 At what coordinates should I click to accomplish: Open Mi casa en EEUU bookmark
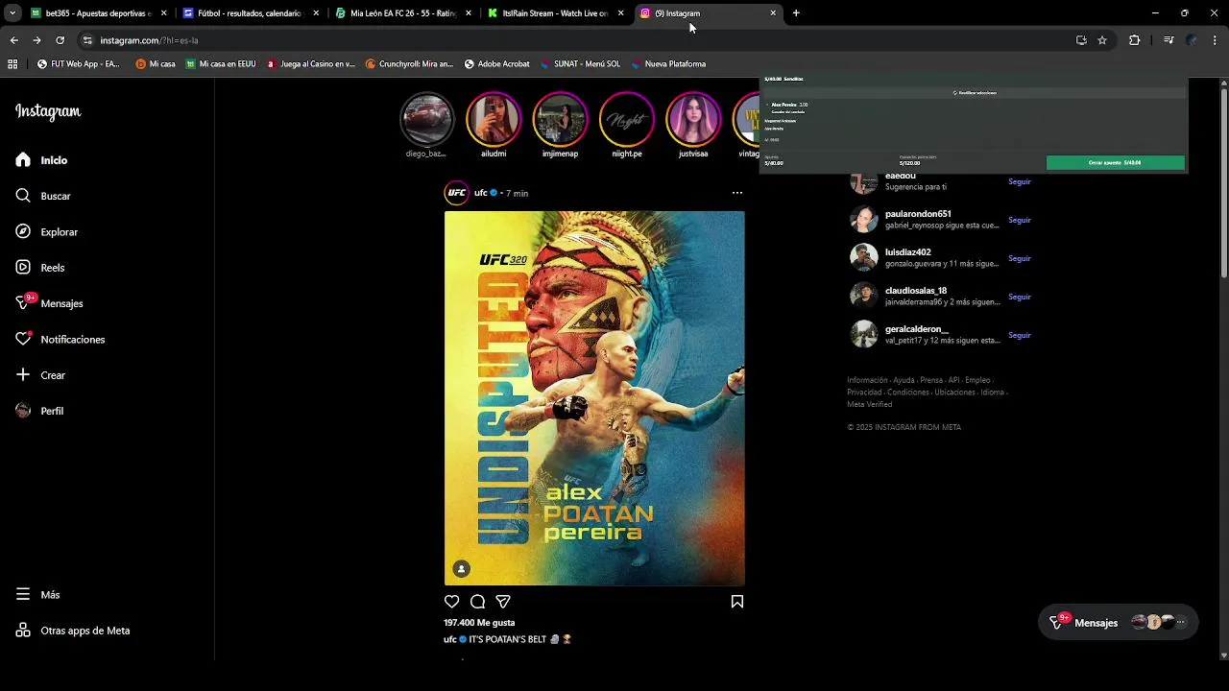tap(221, 64)
